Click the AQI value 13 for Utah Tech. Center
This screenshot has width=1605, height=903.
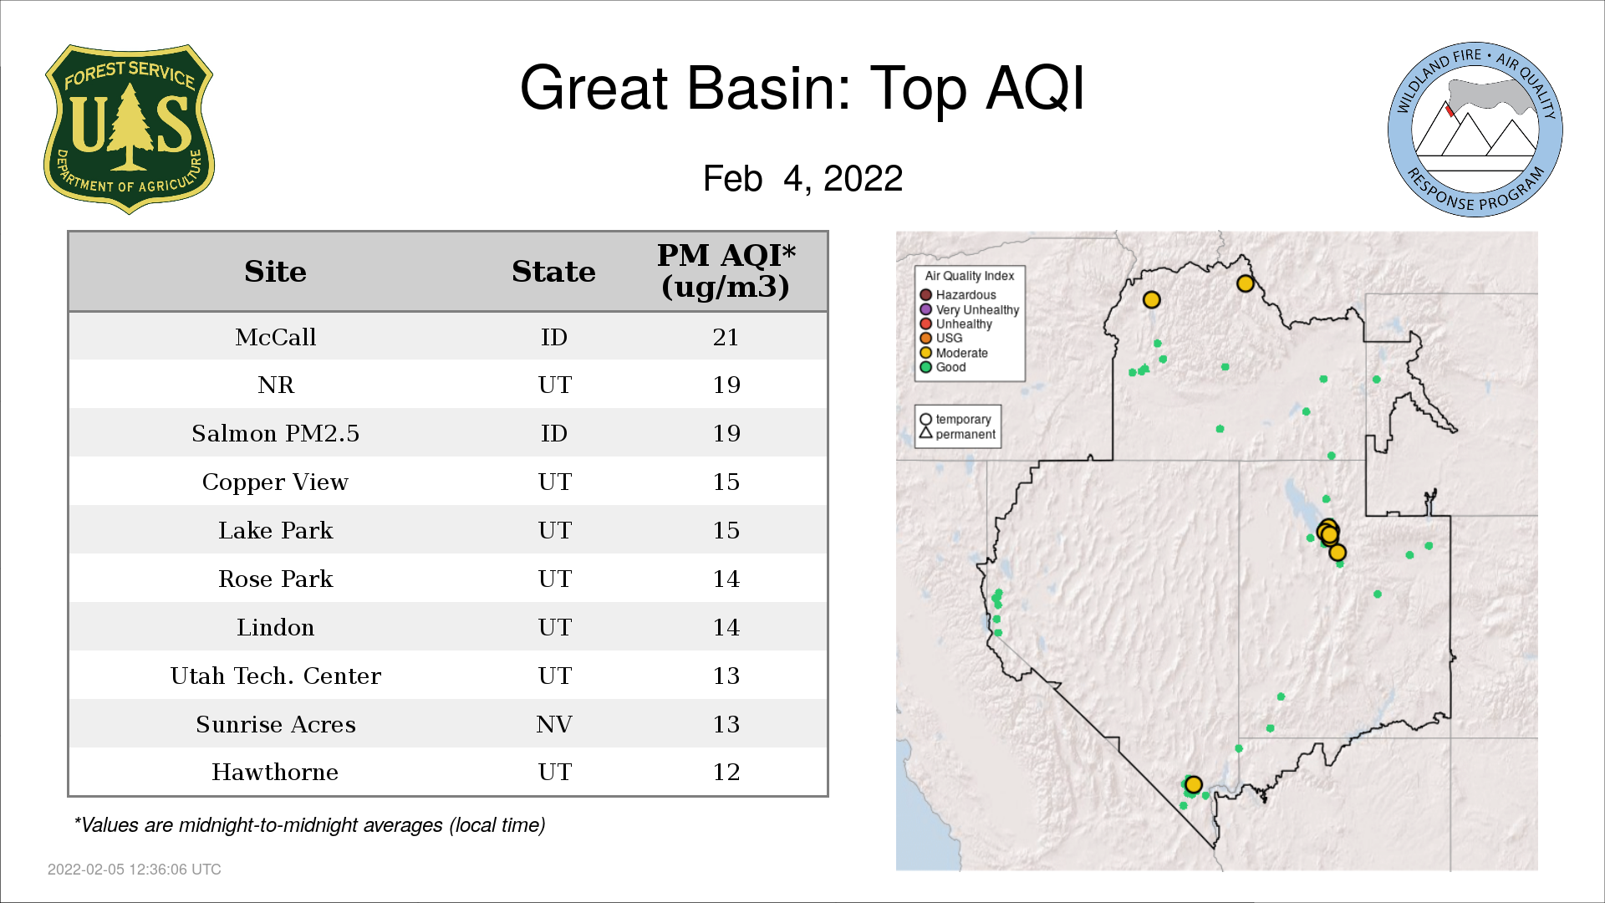pos(726,676)
